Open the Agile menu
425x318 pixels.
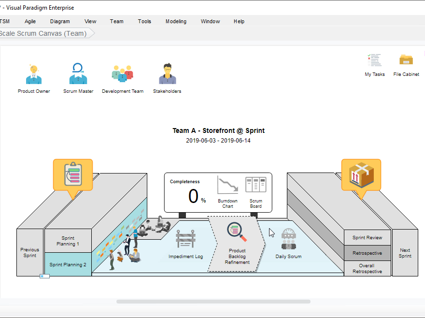(30, 21)
